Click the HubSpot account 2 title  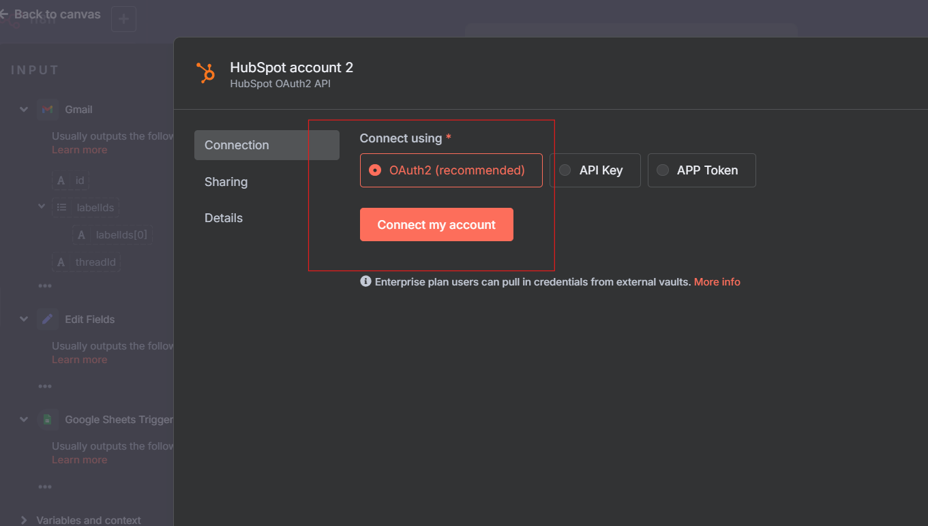(x=292, y=67)
